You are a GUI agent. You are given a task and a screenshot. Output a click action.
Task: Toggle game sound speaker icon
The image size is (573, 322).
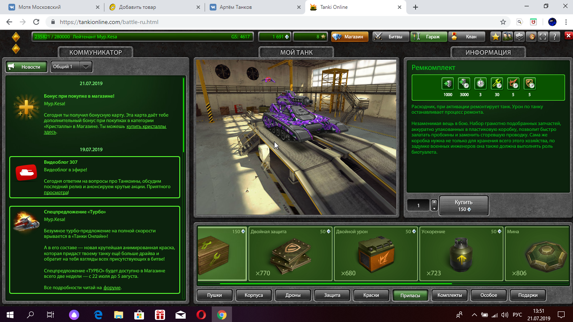click(531, 37)
